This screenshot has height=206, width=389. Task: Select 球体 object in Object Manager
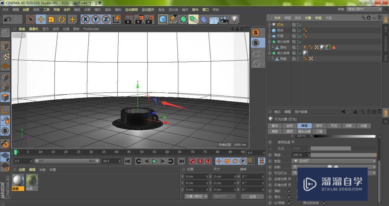280,30
